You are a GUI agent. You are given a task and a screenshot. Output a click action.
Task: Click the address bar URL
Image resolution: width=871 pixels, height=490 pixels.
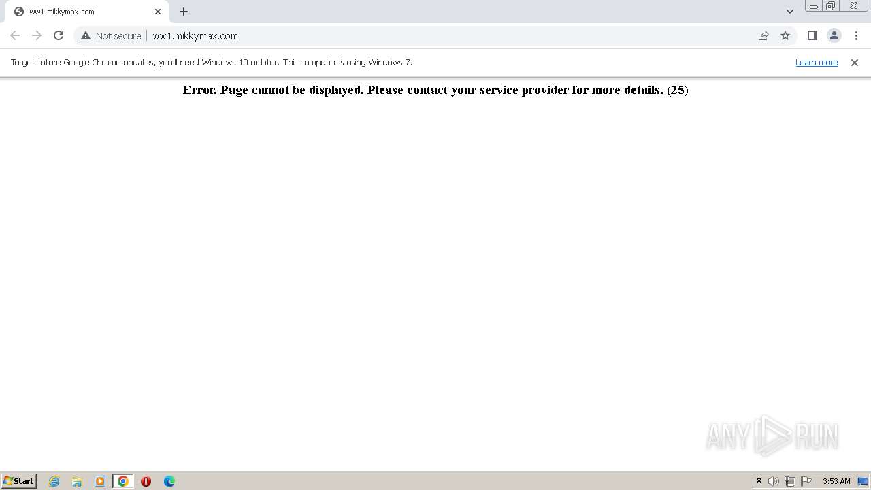(195, 36)
